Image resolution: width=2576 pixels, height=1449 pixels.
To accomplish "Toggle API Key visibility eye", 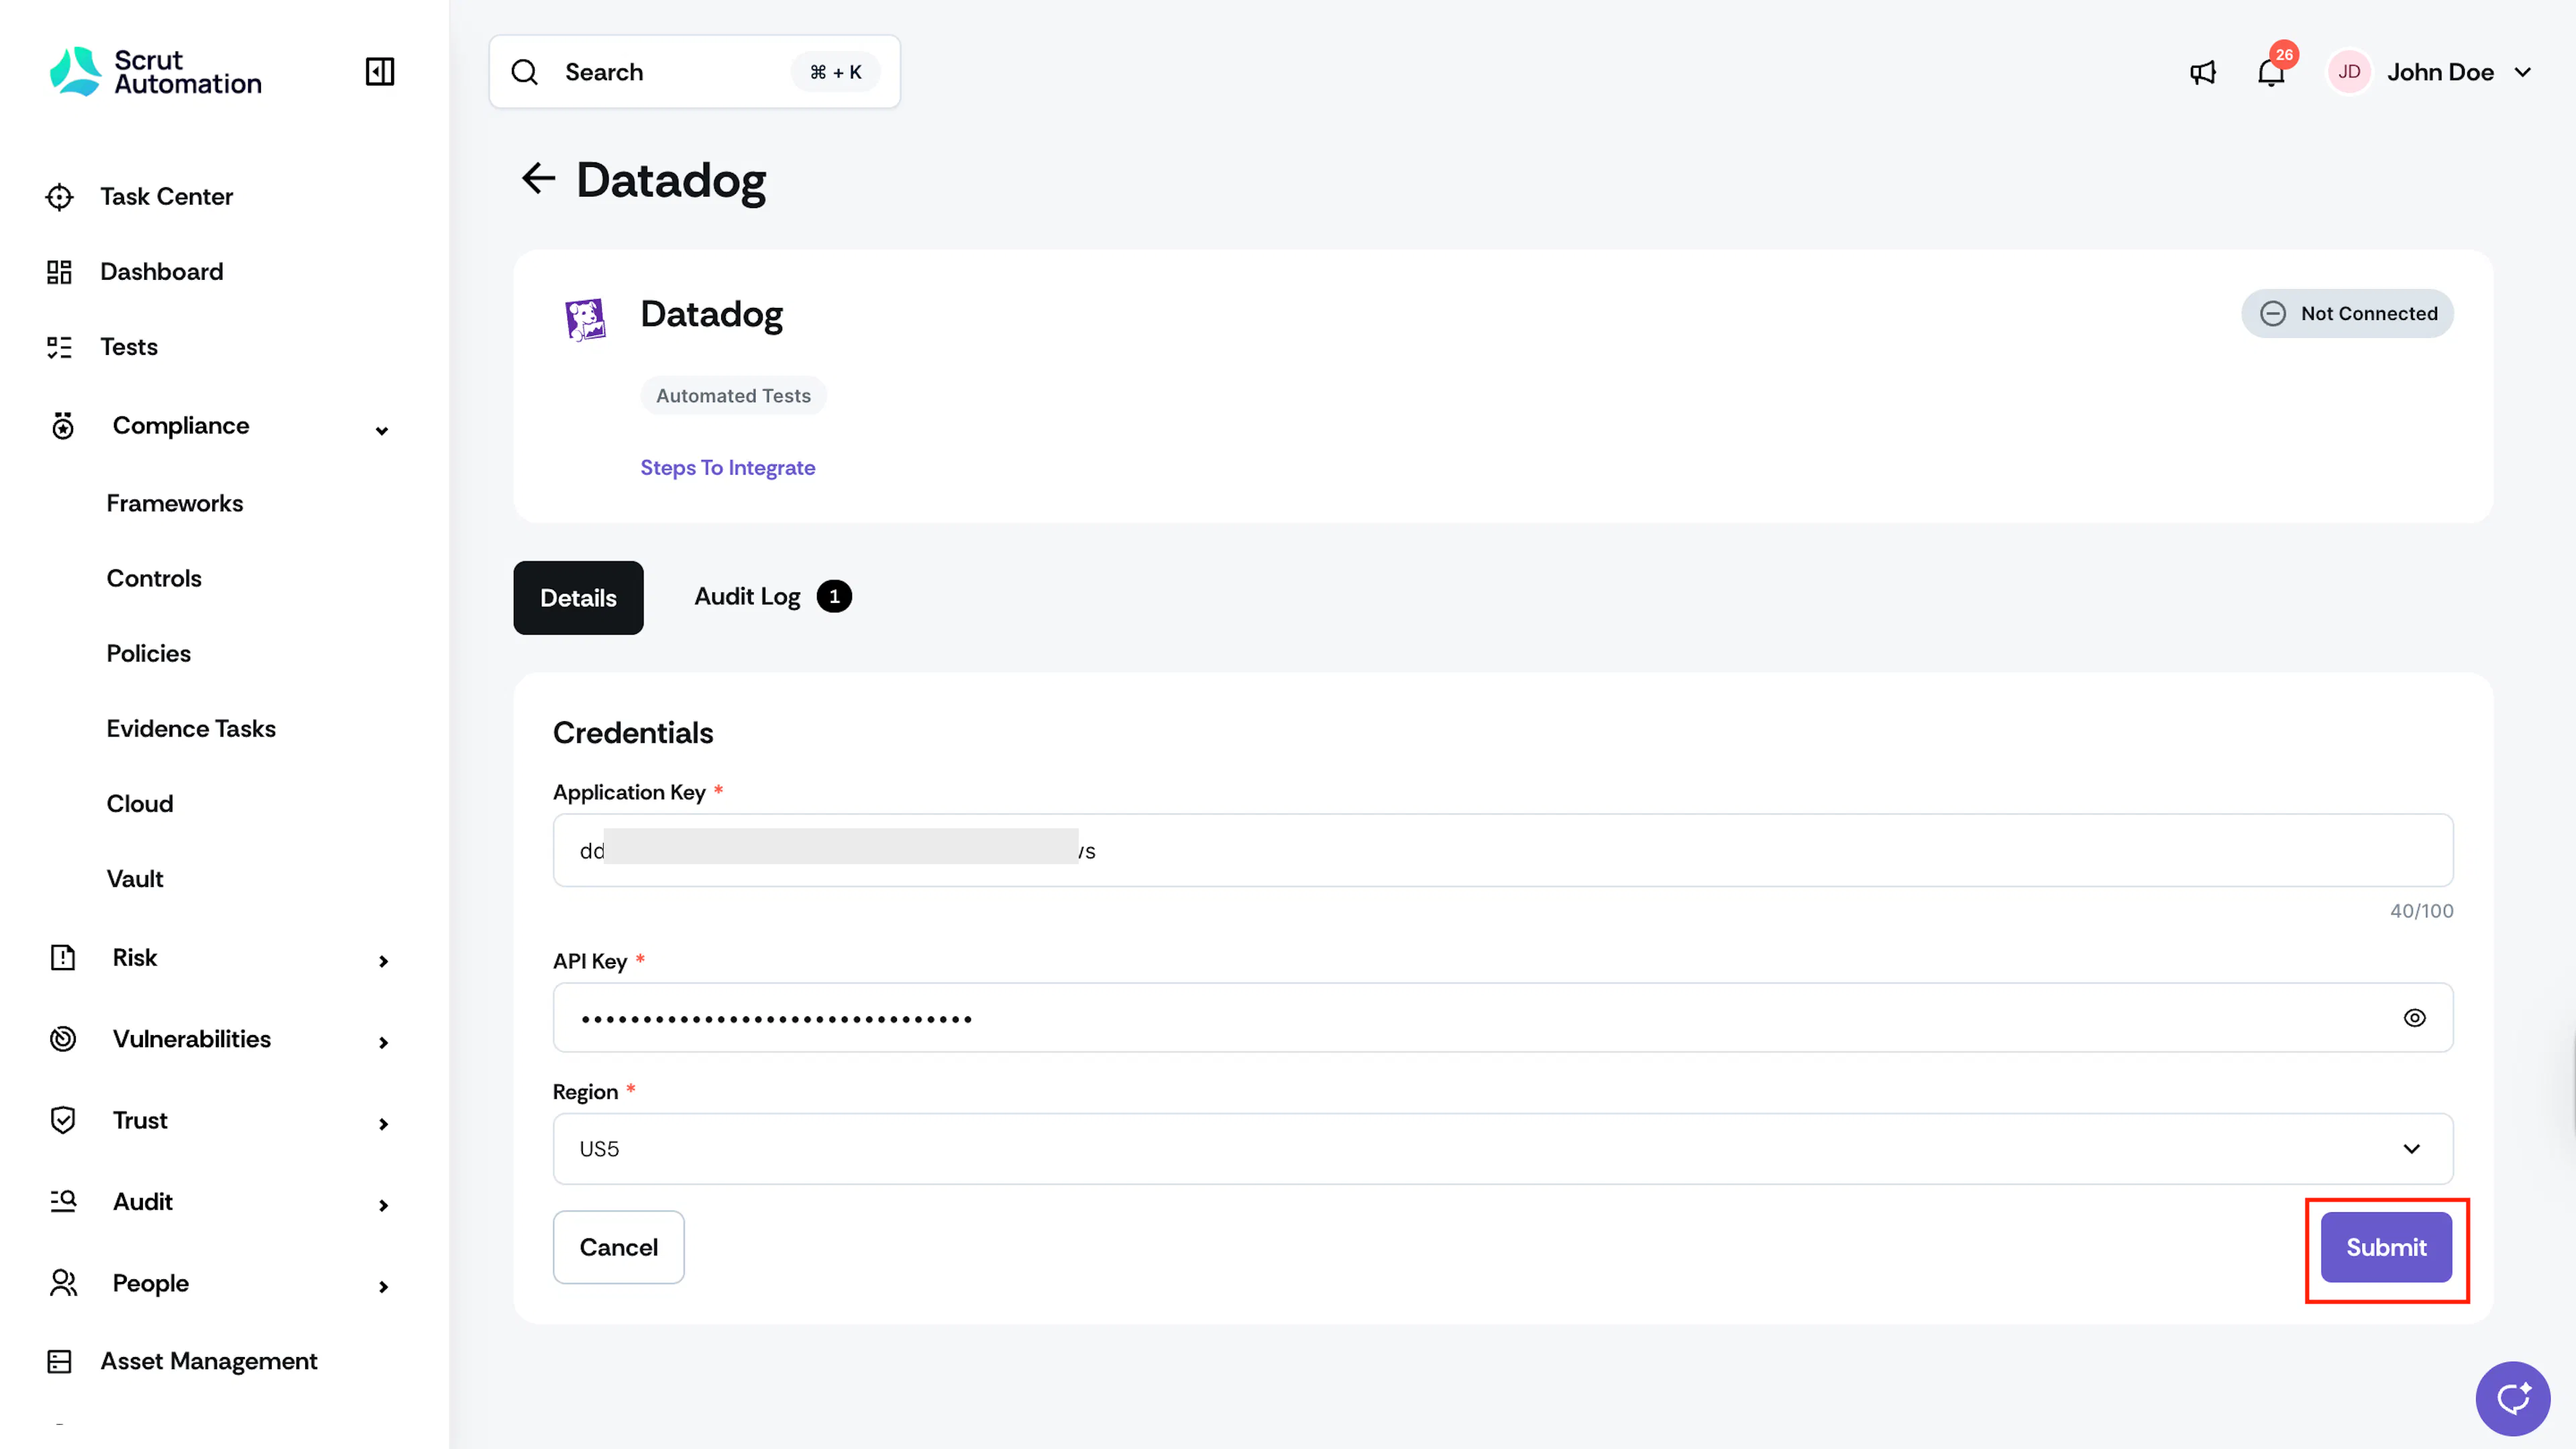I will pos(2414,1018).
